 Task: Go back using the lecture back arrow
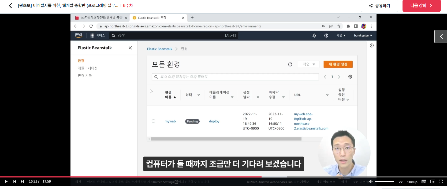pos(10,6)
